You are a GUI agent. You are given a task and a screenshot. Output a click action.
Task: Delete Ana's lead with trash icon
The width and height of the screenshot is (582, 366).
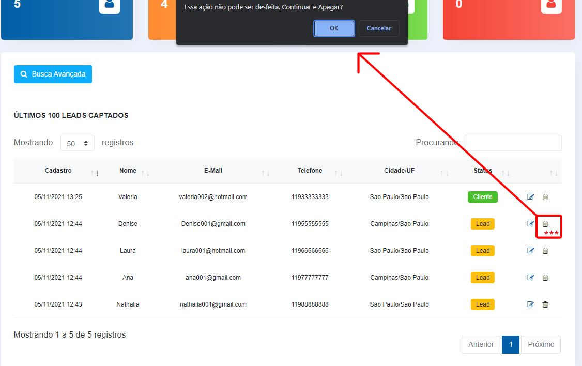[545, 277]
